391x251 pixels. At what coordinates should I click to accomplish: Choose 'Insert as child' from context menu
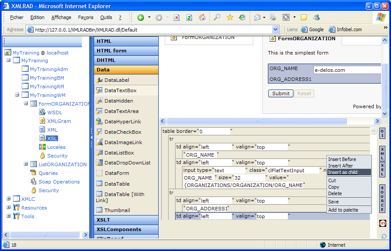[343, 172]
